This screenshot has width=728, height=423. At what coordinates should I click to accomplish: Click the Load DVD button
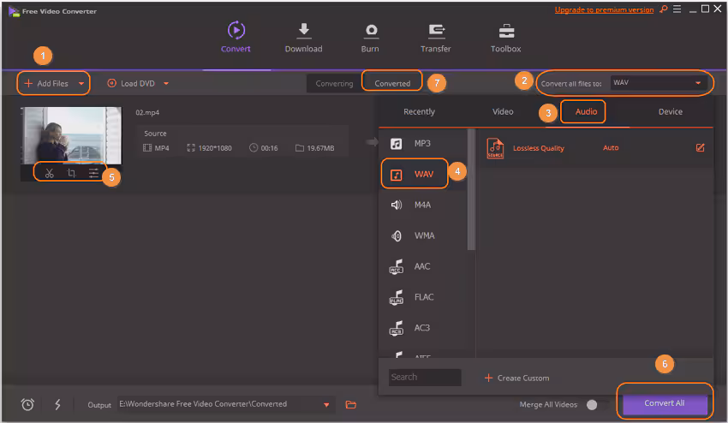click(x=131, y=84)
